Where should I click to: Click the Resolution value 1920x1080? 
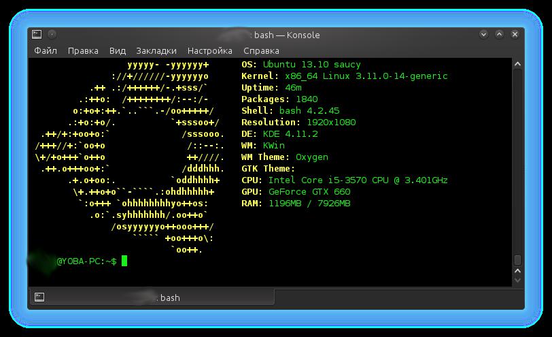(x=331, y=123)
